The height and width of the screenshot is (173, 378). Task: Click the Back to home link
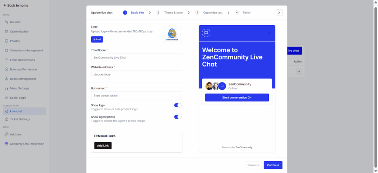tap(18, 5)
